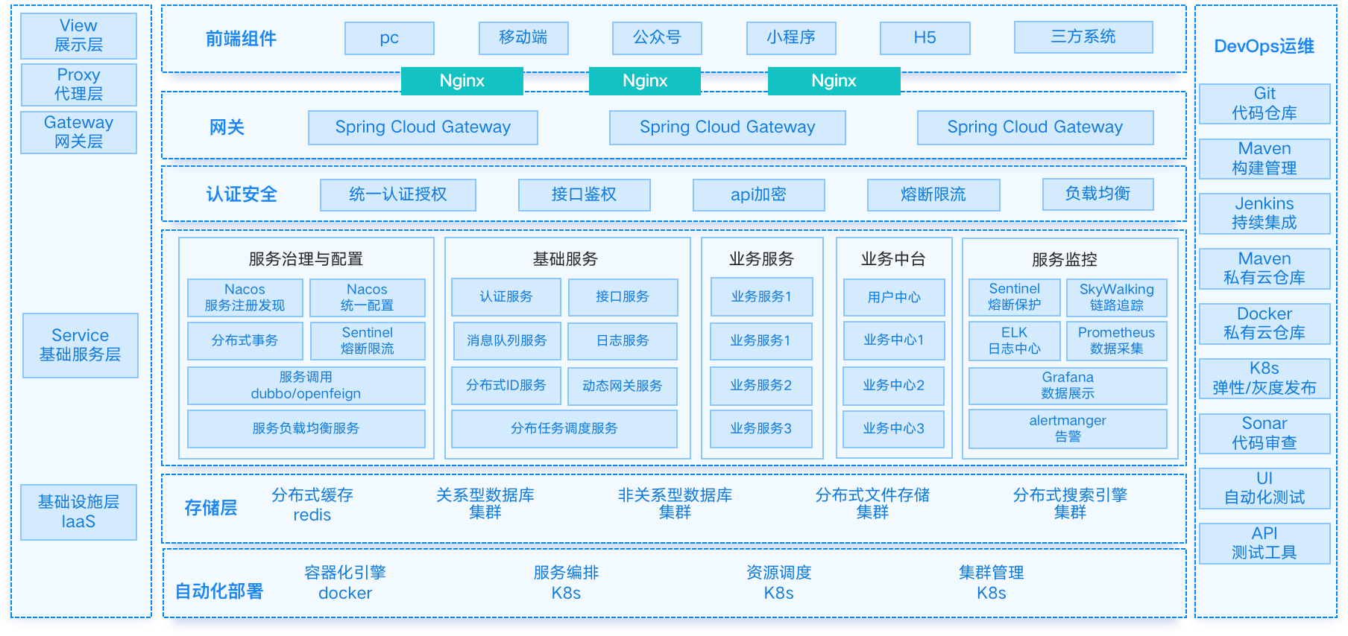Select the H5 box

(925, 38)
